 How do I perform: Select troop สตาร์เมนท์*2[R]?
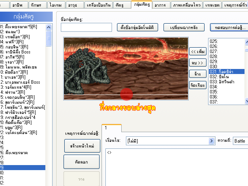click(x=22, y=102)
